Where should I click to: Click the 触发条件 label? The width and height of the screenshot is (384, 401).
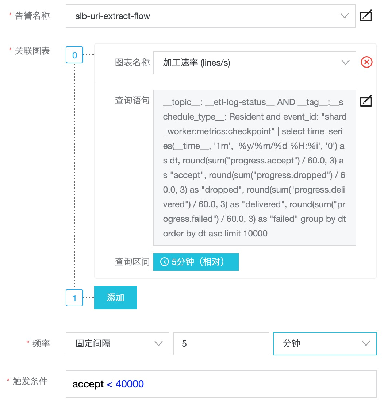(30, 381)
